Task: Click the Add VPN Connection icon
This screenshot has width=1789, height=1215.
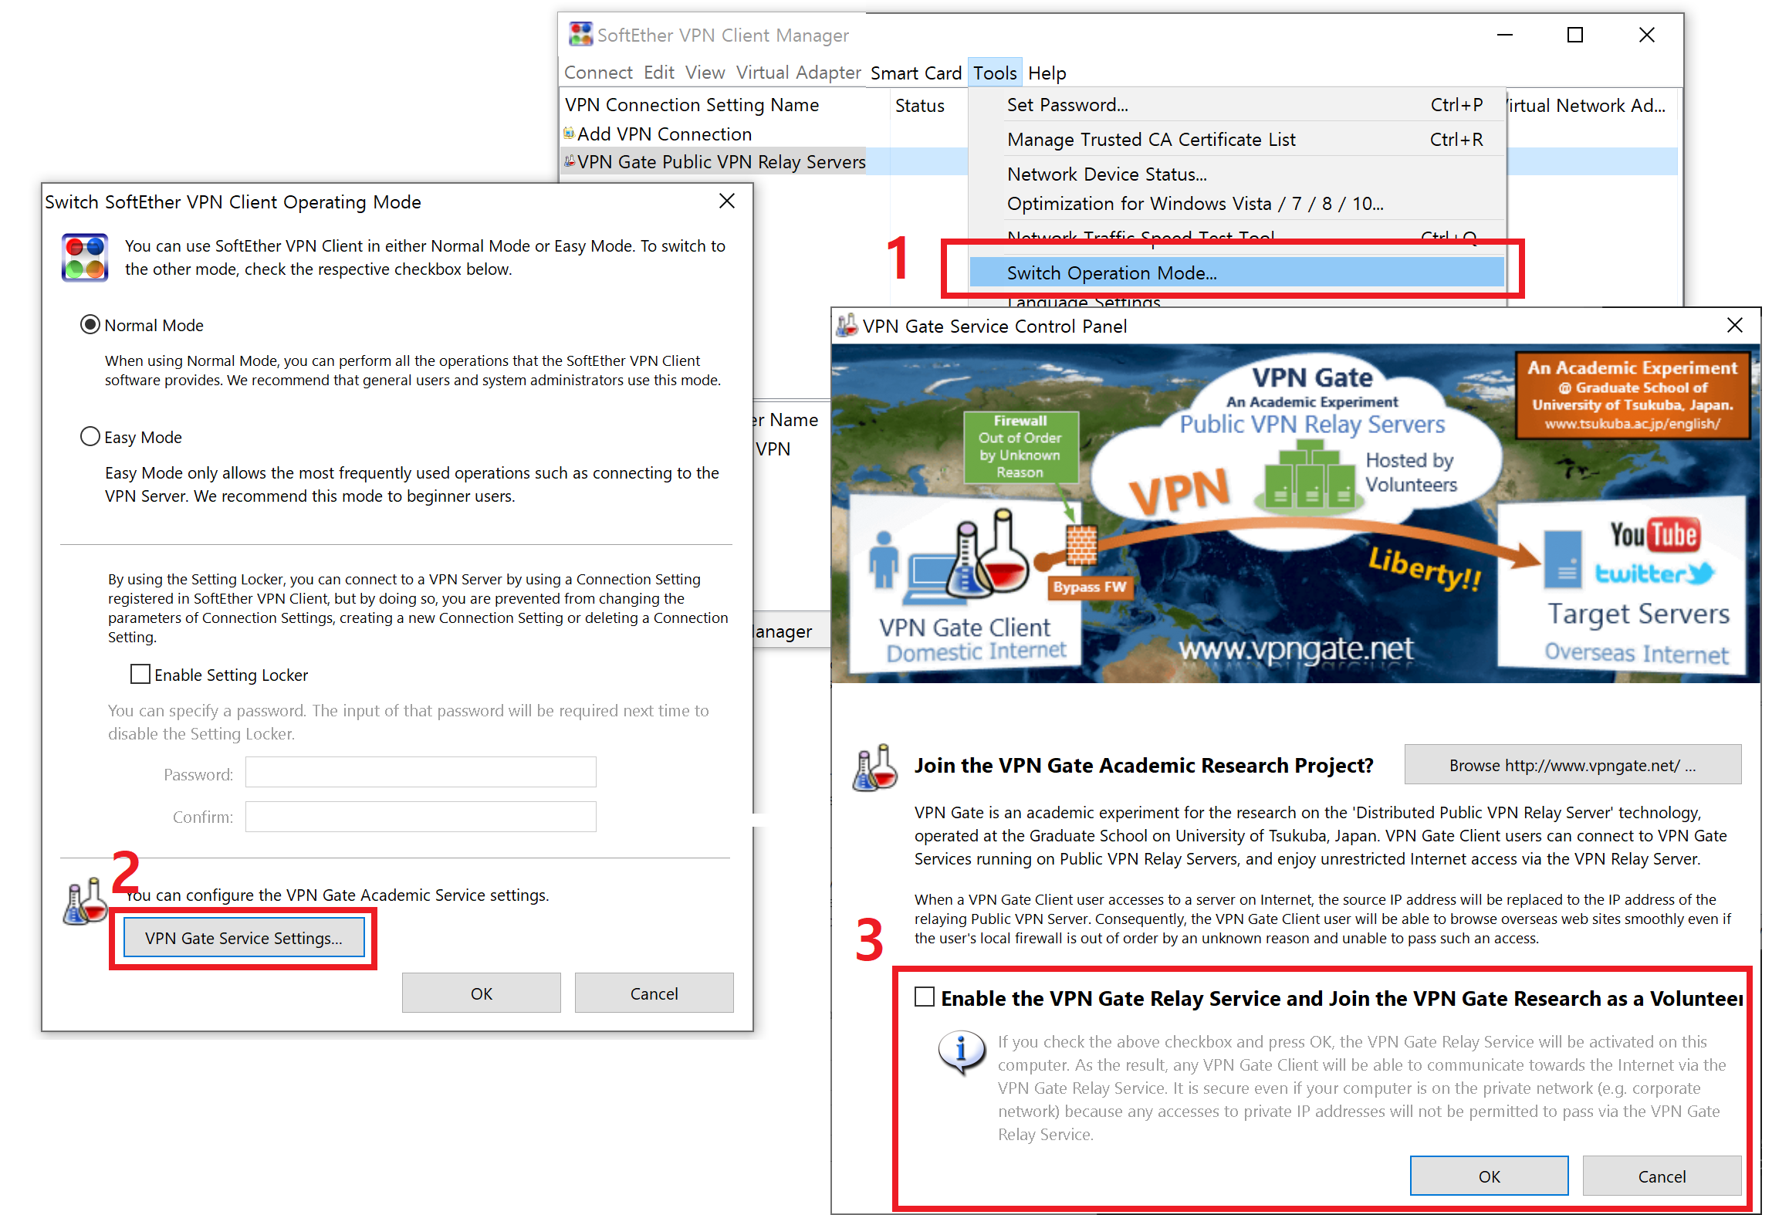Action: pos(569,134)
